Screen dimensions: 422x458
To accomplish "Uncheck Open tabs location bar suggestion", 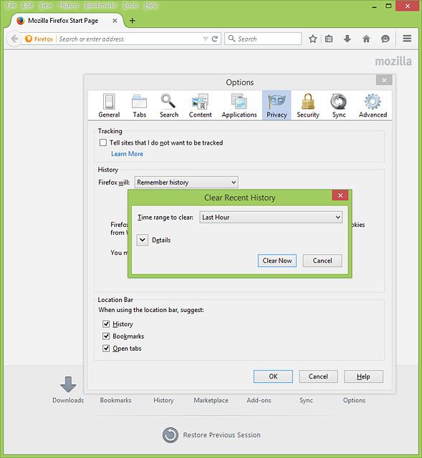I will [x=106, y=349].
